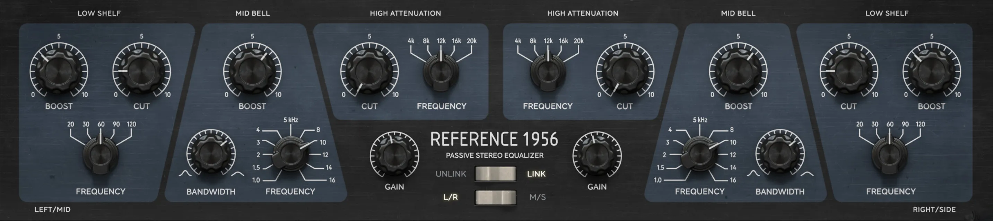Click the 120 mark on left Low Shelf Frequency
Screen dimensions: 993x221
point(131,124)
